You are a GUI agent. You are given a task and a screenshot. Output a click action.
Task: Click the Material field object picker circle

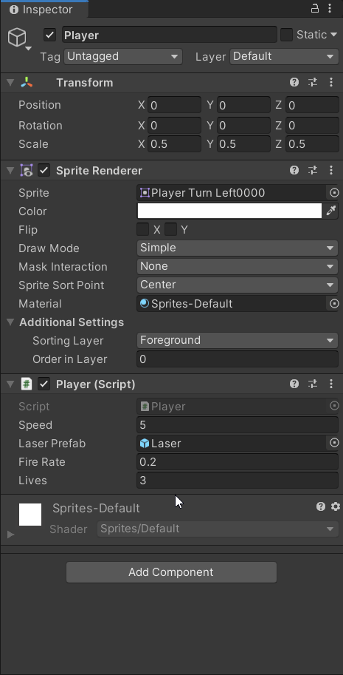tap(334, 304)
